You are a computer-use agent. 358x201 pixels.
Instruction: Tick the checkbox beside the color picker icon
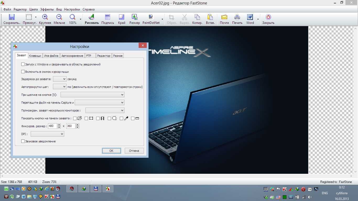[x=121, y=118]
